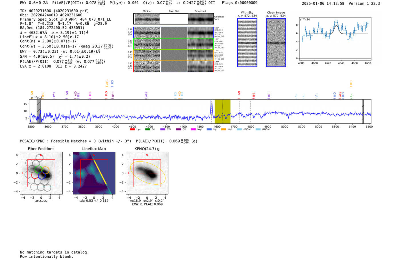Open the Fiber Positions image
The height and width of the screenshot is (272, 400).
pos(41,173)
